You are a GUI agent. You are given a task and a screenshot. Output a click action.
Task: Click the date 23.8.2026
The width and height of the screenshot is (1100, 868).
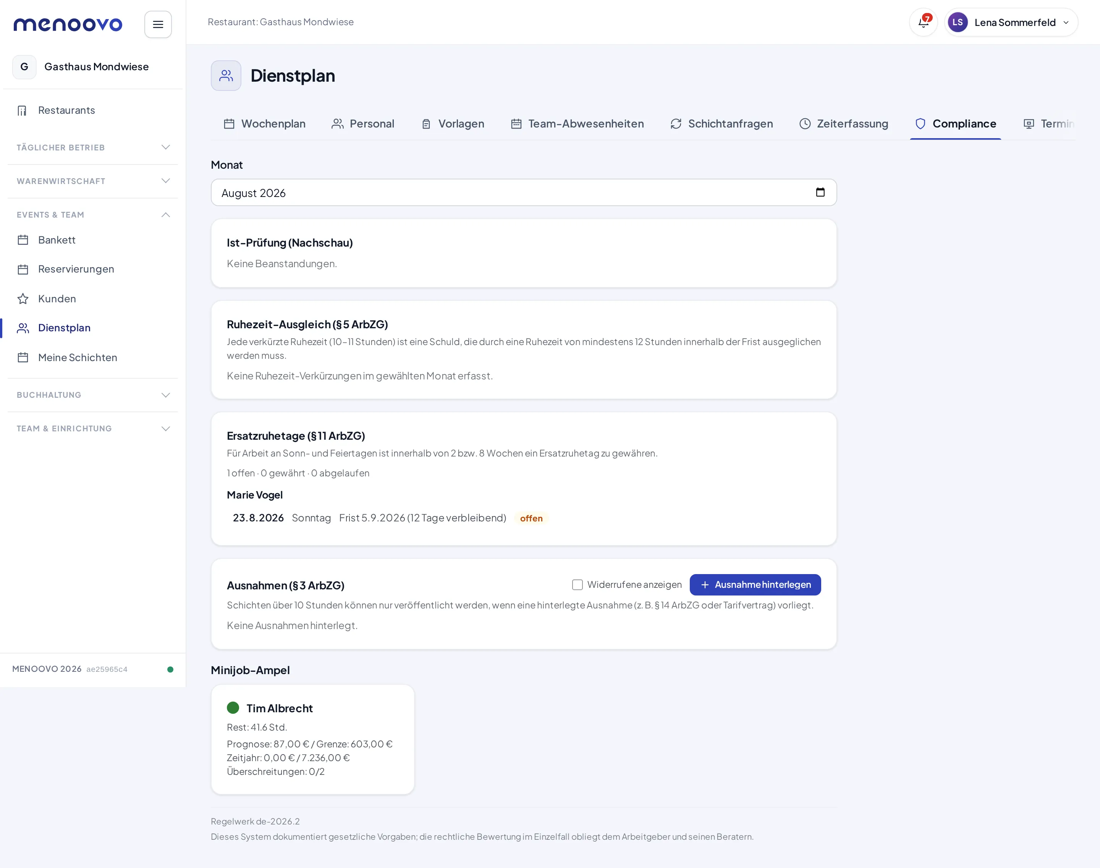coord(258,518)
